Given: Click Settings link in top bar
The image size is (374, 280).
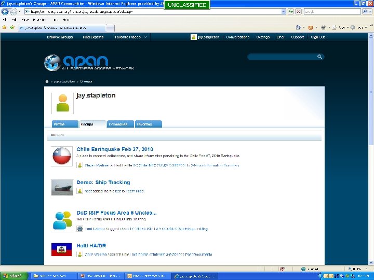Looking at the screenshot, I should pos(263,37).
